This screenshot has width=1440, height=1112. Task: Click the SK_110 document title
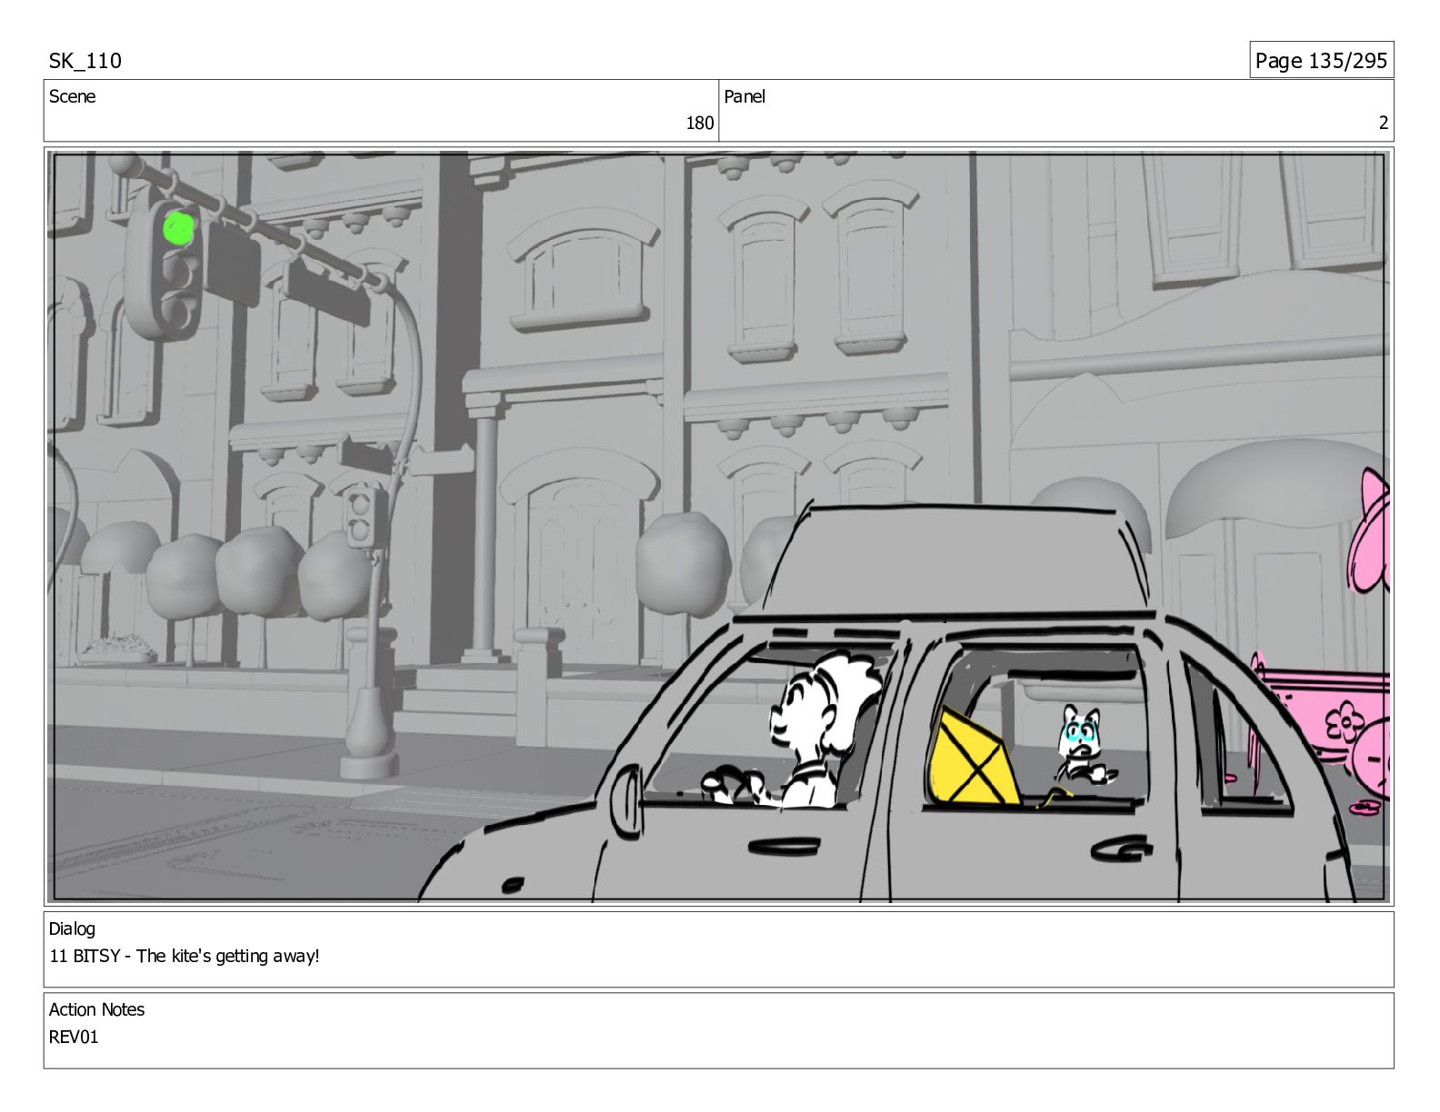[x=85, y=61]
